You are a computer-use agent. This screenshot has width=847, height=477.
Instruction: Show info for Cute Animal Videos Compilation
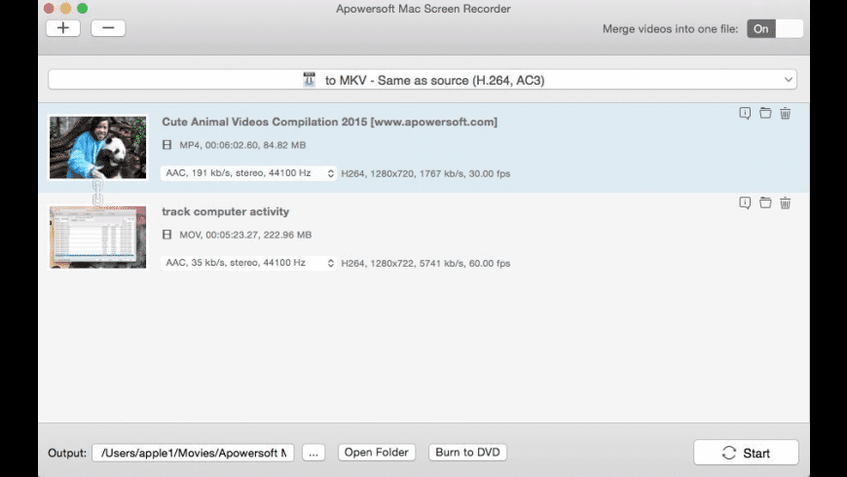pyautogui.click(x=745, y=113)
